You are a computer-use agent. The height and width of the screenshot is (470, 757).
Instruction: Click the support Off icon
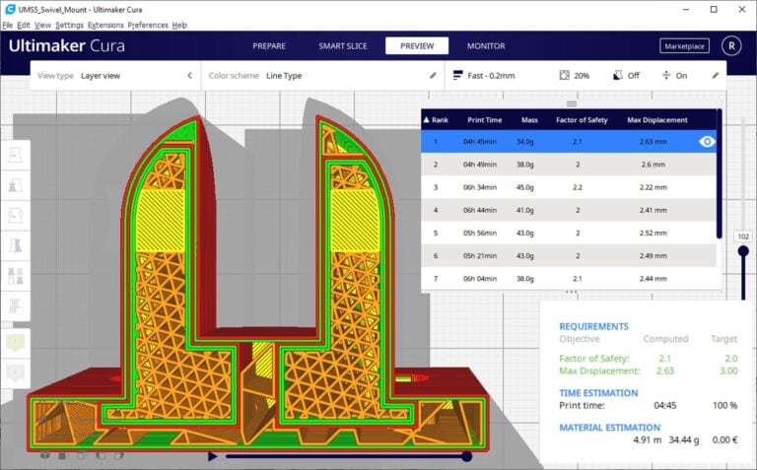(617, 75)
